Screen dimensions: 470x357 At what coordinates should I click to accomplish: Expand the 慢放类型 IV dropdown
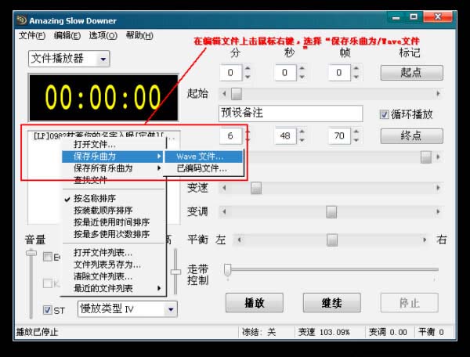(x=171, y=309)
